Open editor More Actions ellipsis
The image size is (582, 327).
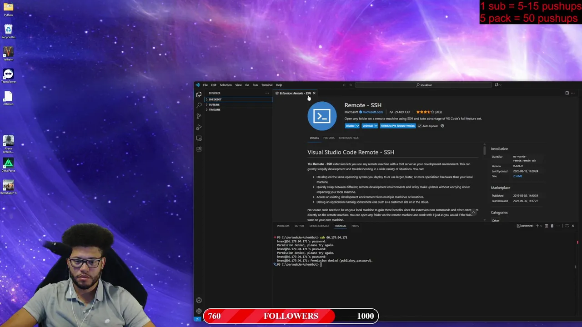point(573,93)
